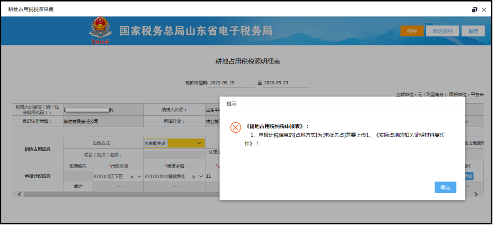The image size is (493, 225).
Task: Click the 《耕地占用税纳税申报表》 heading text
Action: click(277, 126)
